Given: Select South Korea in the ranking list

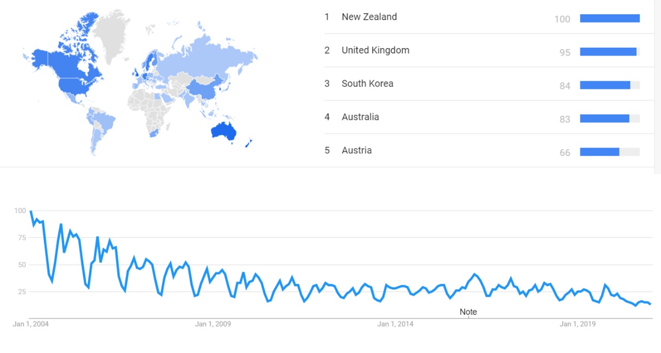Looking at the screenshot, I should click(367, 84).
